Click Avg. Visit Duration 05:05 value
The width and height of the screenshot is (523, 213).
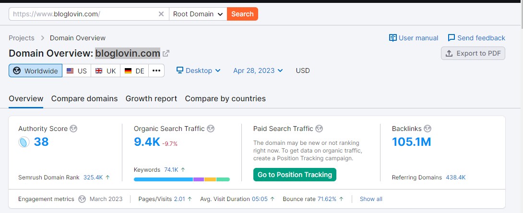pyautogui.click(x=260, y=199)
